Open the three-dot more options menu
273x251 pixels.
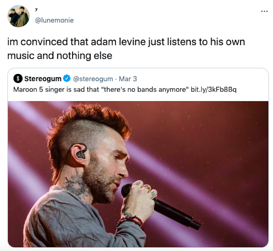pyautogui.click(x=264, y=11)
